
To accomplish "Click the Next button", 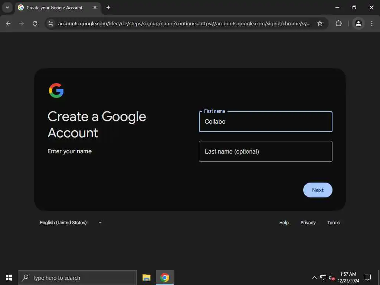I will point(318,190).
